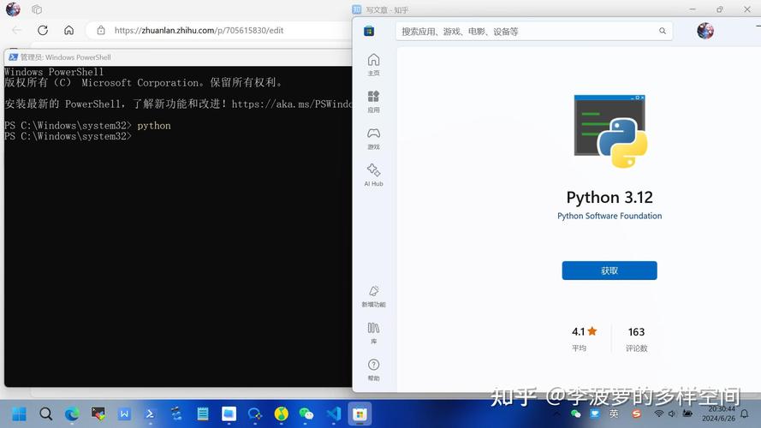Open the yellow-green music app from taskbar
The image size is (761, 428).
pos(281,414)
